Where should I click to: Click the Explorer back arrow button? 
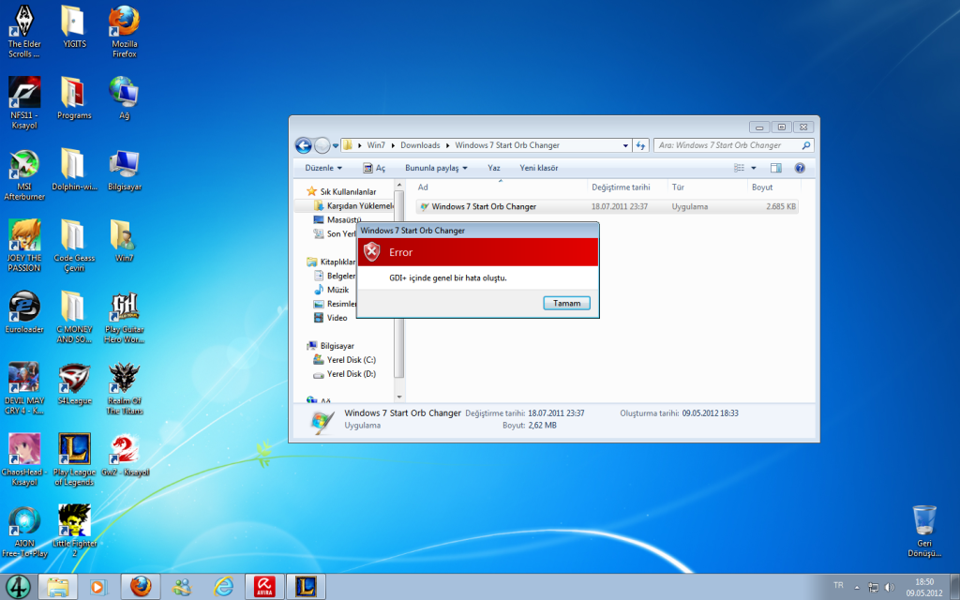(303, 145)
